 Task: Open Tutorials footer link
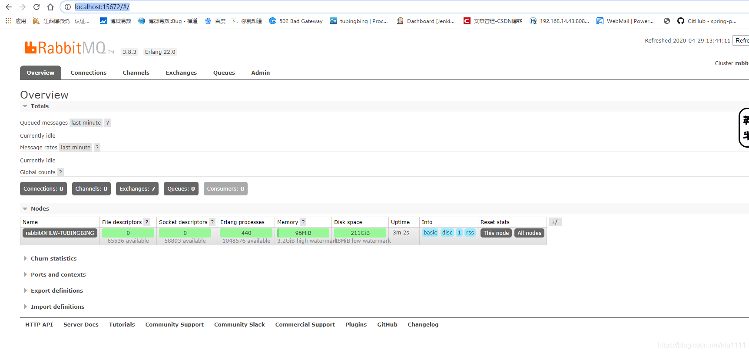(122, 325)
